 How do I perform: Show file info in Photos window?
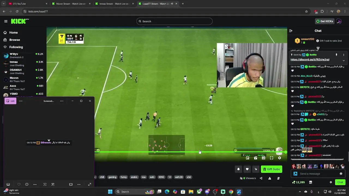click(27, 184)
